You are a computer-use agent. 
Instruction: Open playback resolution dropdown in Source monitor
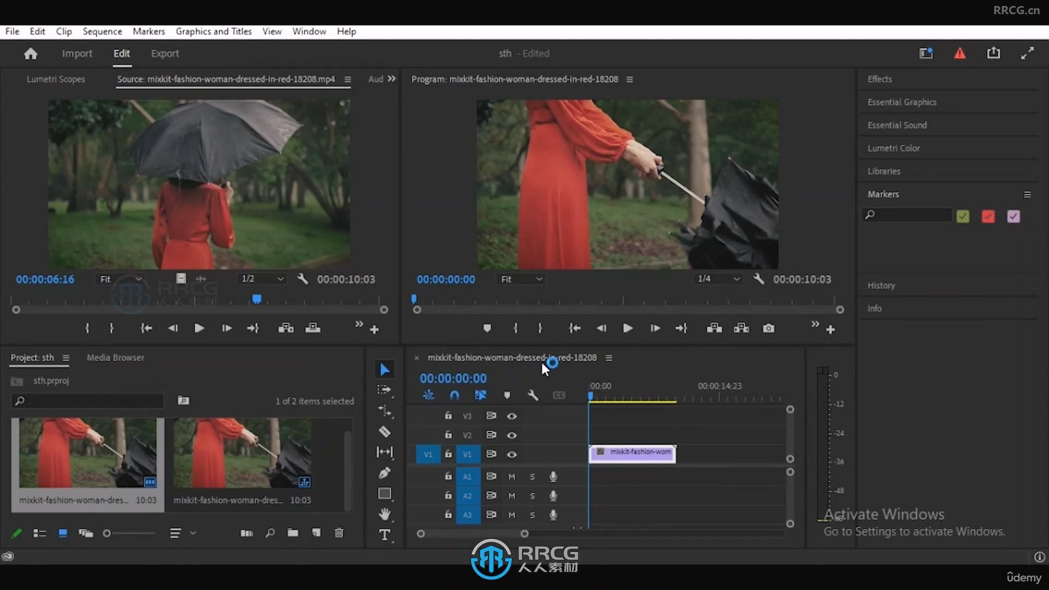point(262,279)
